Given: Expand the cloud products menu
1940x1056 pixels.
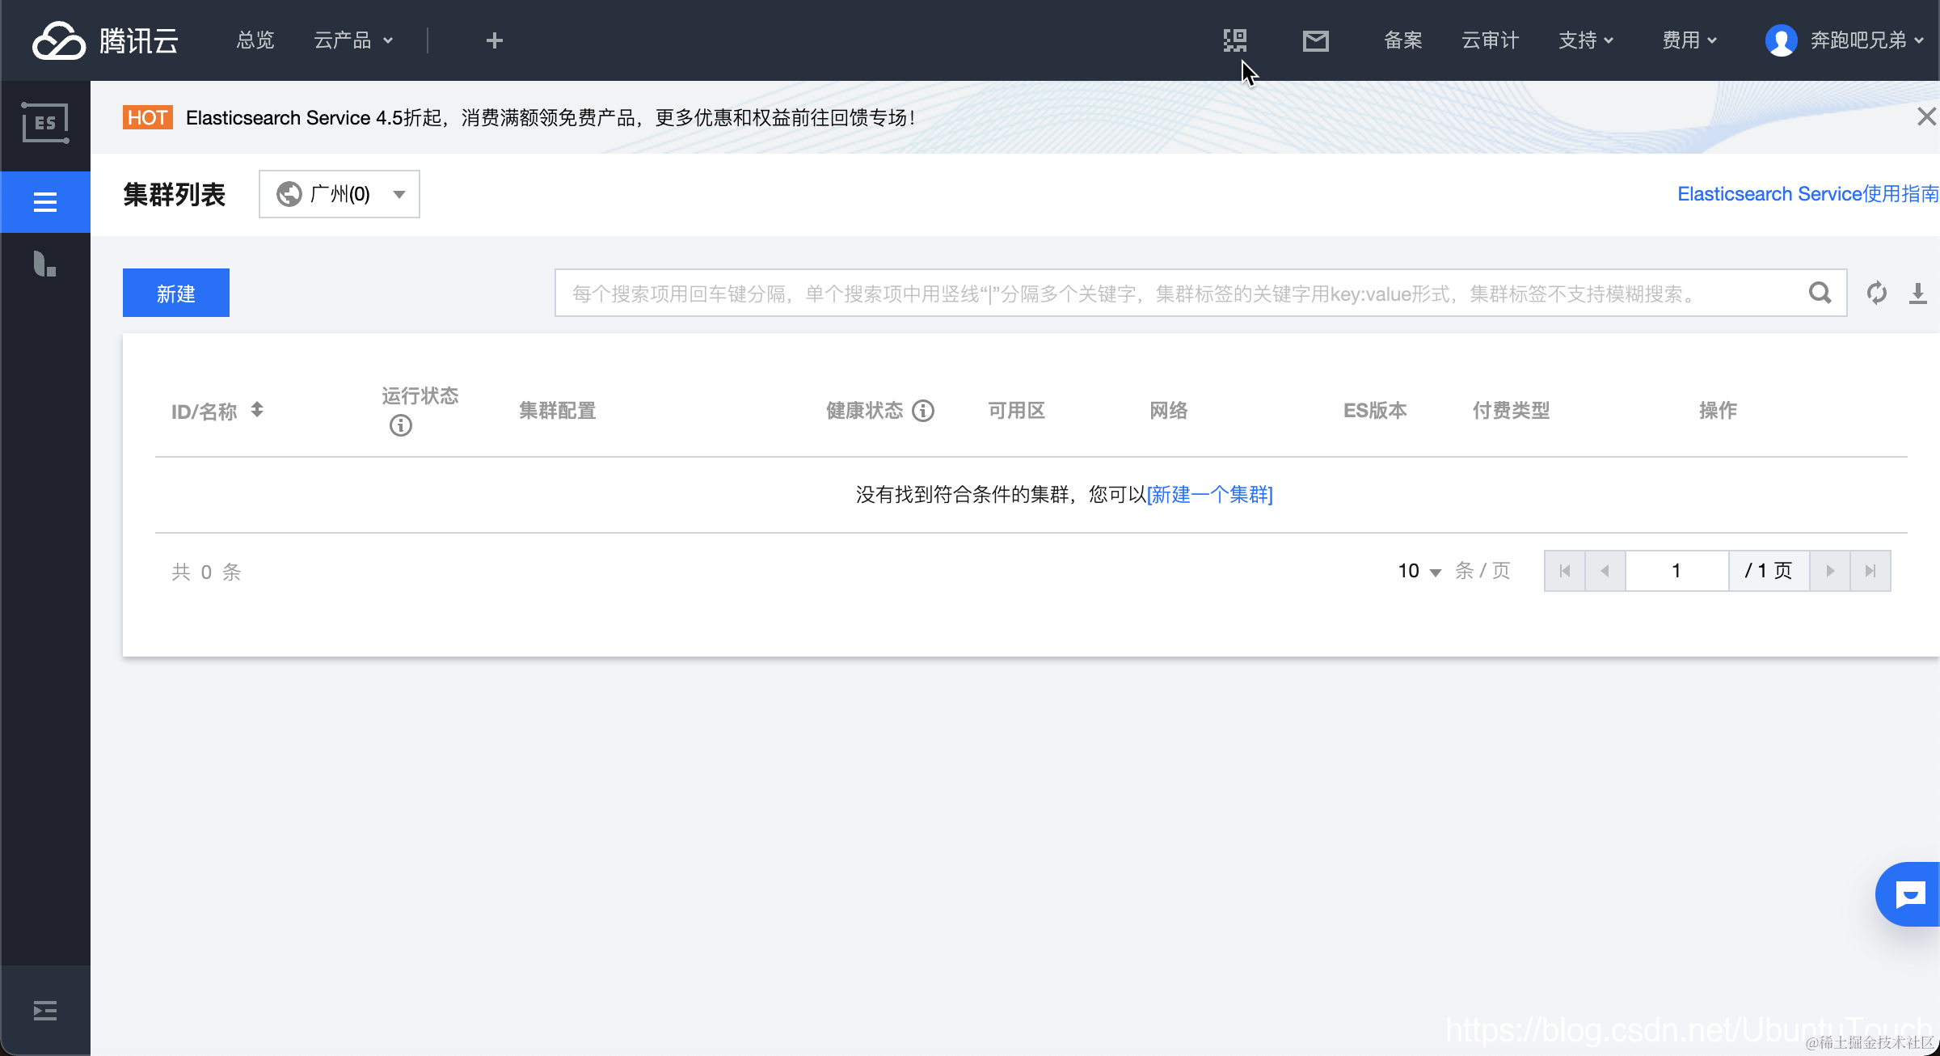Looking at the screenshot, I should [353, 40].
